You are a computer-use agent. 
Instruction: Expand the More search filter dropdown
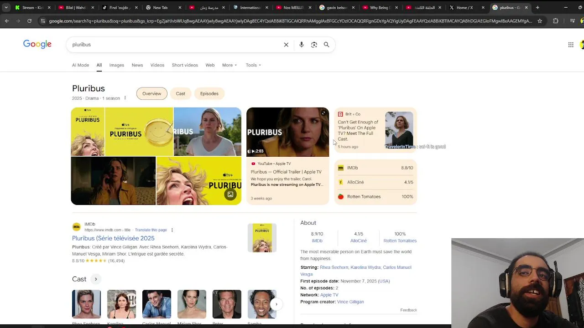(229, 65)
